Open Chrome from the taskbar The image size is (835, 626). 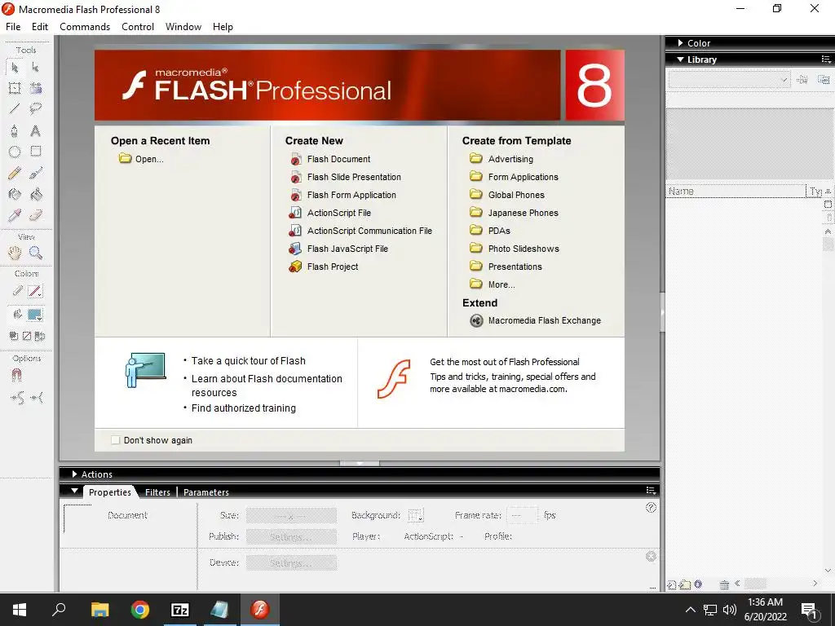140,610
